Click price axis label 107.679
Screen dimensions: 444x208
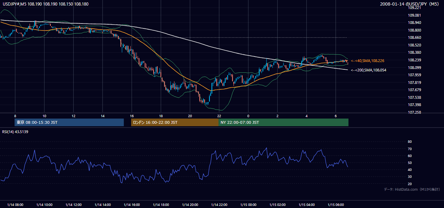414,90
